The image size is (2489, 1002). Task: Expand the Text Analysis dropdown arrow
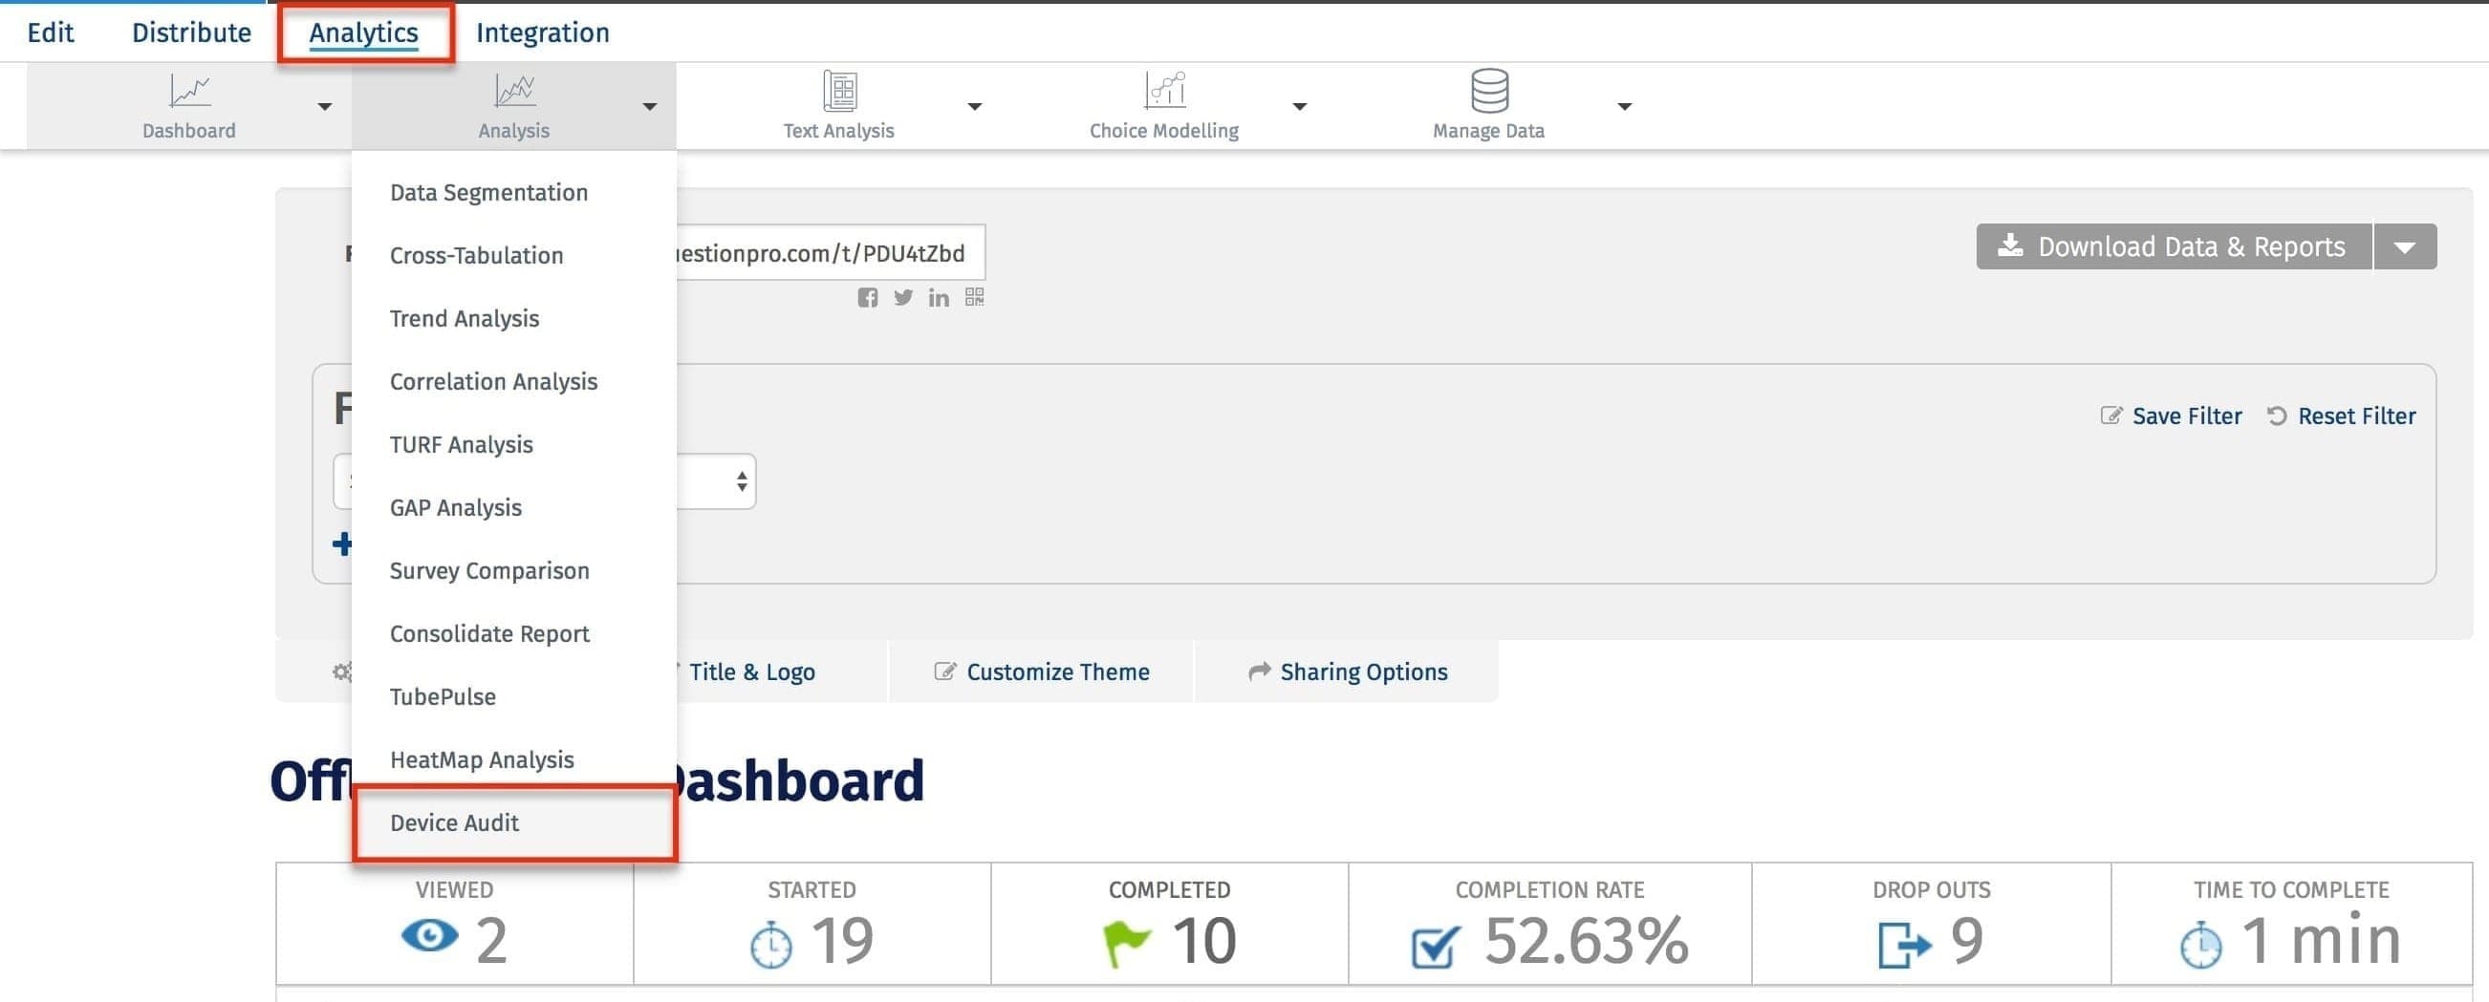pyautogui.click(x=974, y=106)
